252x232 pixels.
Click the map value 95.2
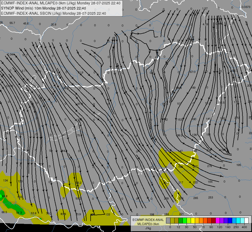(79, 183)
